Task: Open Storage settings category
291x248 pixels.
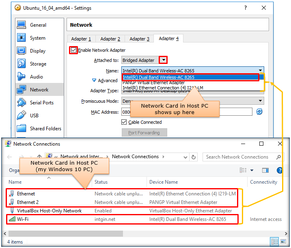Action: 39,64
